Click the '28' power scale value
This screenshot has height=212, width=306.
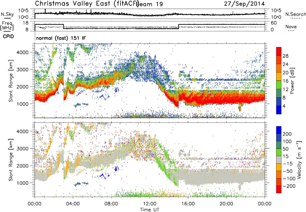285,56
